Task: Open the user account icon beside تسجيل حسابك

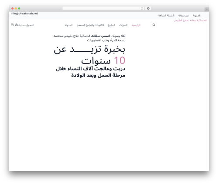Action: click(x=16, y=25)
